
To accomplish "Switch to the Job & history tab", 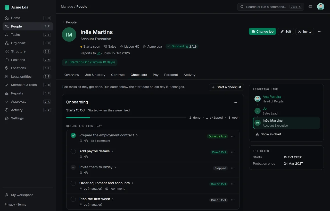I will coord(95,75).
